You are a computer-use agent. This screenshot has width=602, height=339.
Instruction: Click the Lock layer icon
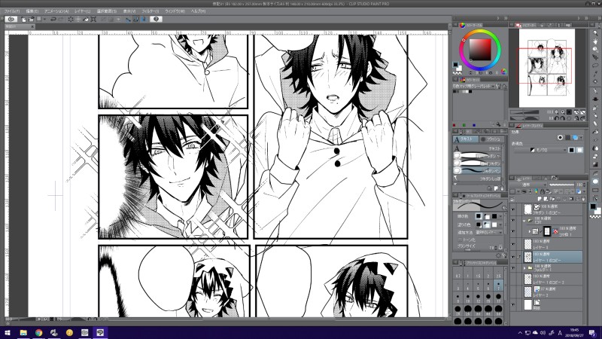tap(543, 191)
